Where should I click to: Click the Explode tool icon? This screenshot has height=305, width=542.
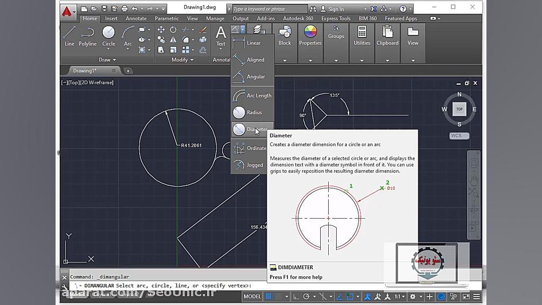point(203,40)
